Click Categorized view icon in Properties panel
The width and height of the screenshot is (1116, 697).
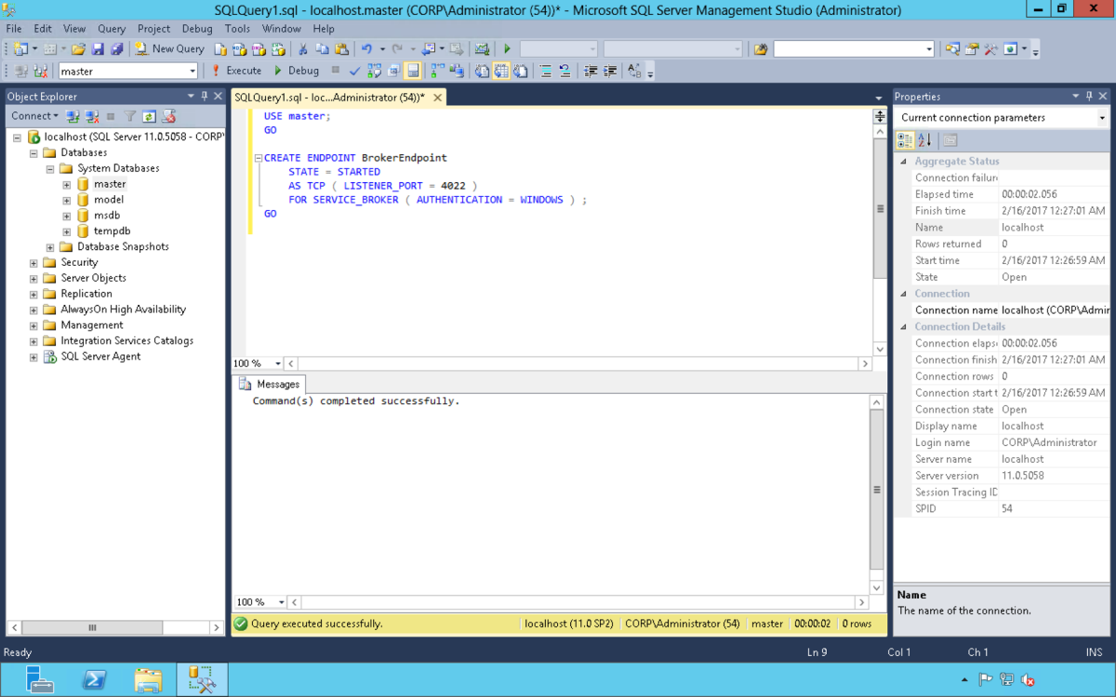click(905, 140)
